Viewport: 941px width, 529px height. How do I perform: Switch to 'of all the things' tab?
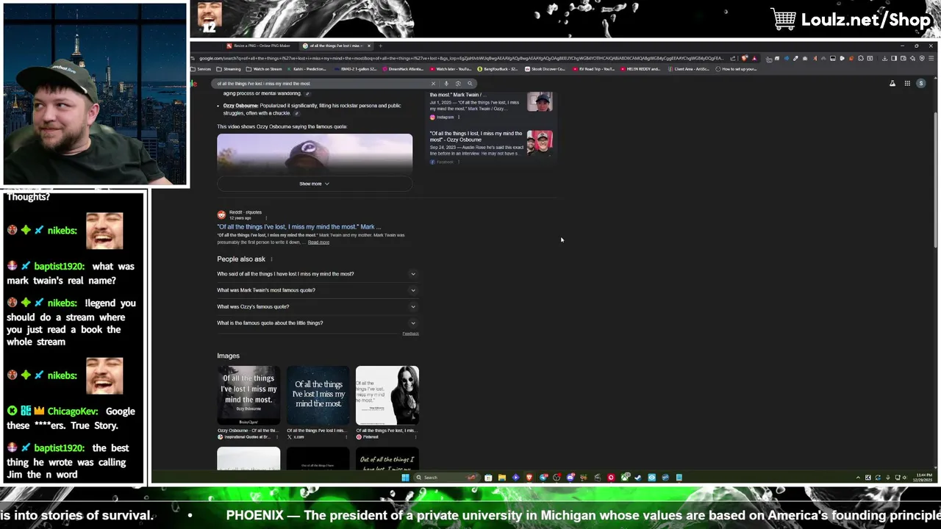click(x=335, y=46)
